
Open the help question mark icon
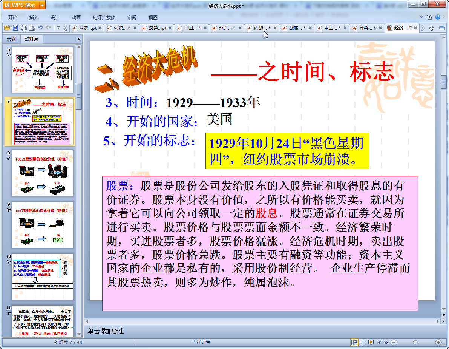tap(438, 17)
